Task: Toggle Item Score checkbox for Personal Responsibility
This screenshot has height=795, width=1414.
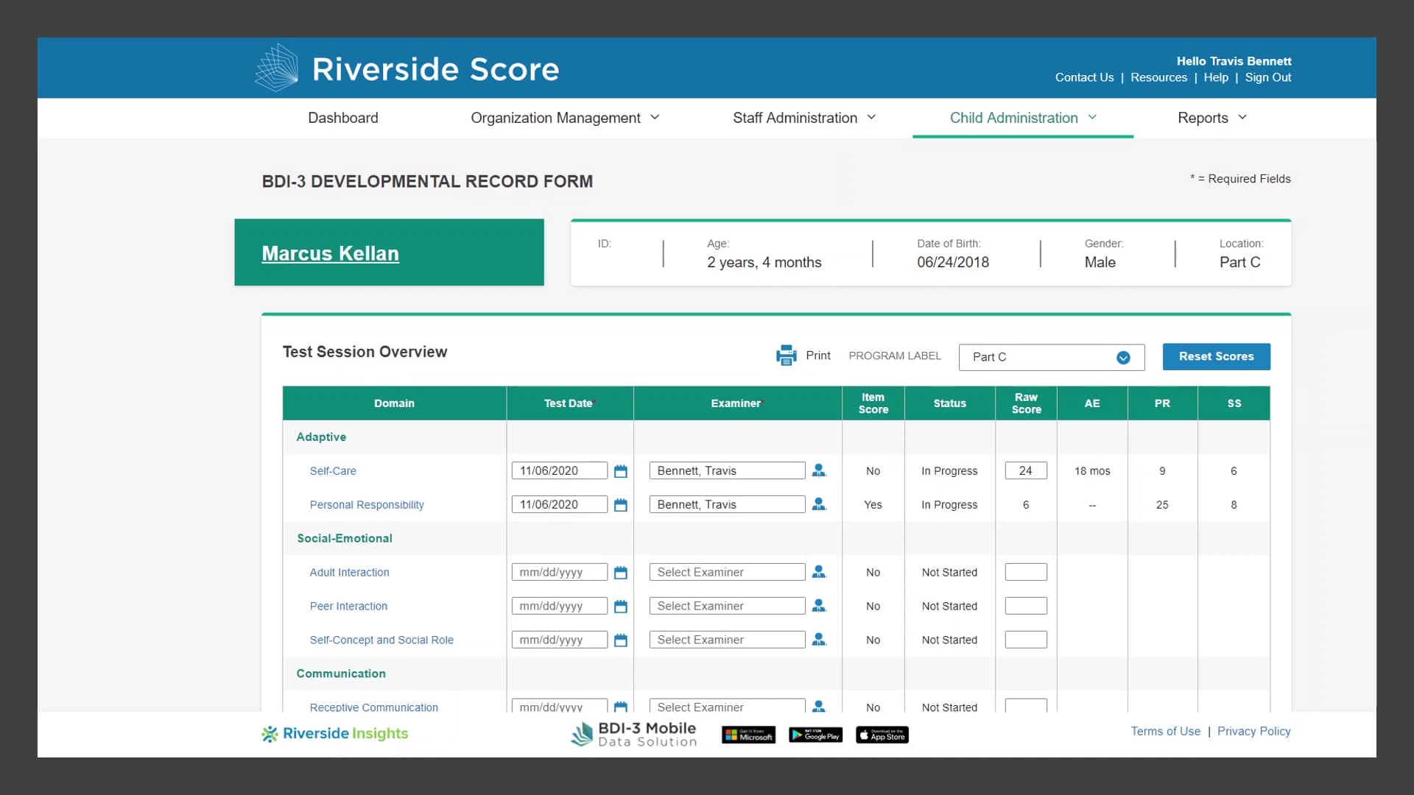Action: coord(872,505)
